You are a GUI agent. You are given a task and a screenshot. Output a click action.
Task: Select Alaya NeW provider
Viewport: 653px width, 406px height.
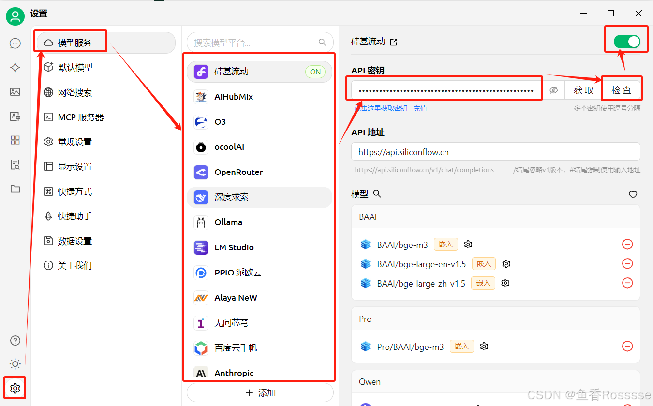click(x=260, y=298)
